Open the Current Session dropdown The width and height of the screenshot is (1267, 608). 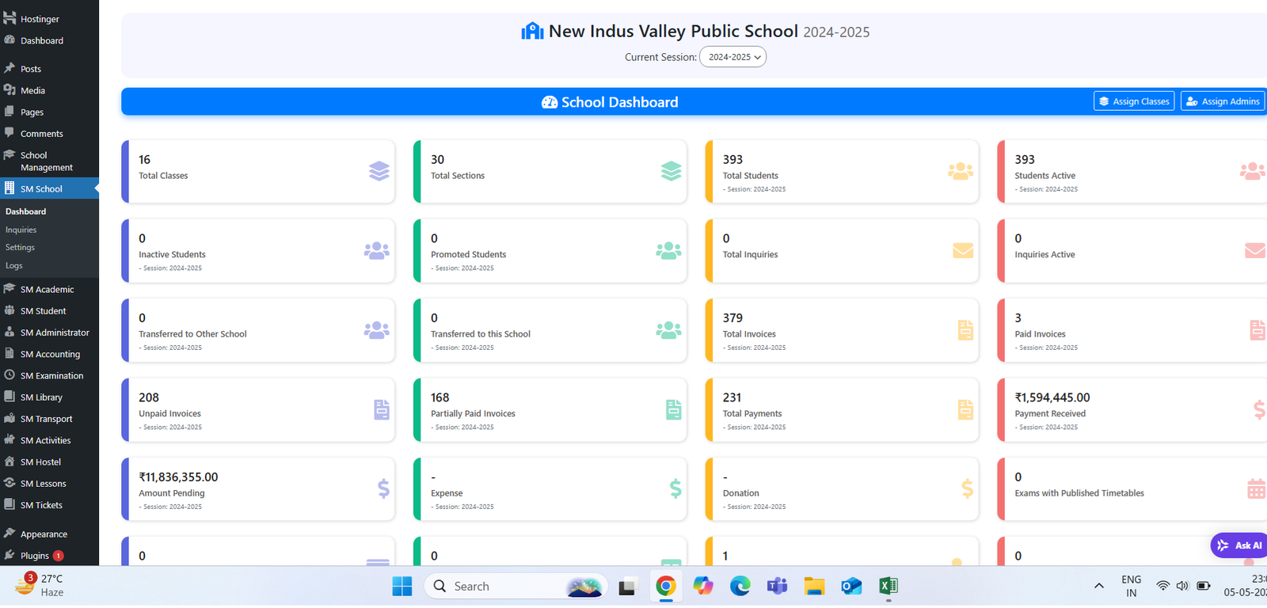tap(732, 57)
